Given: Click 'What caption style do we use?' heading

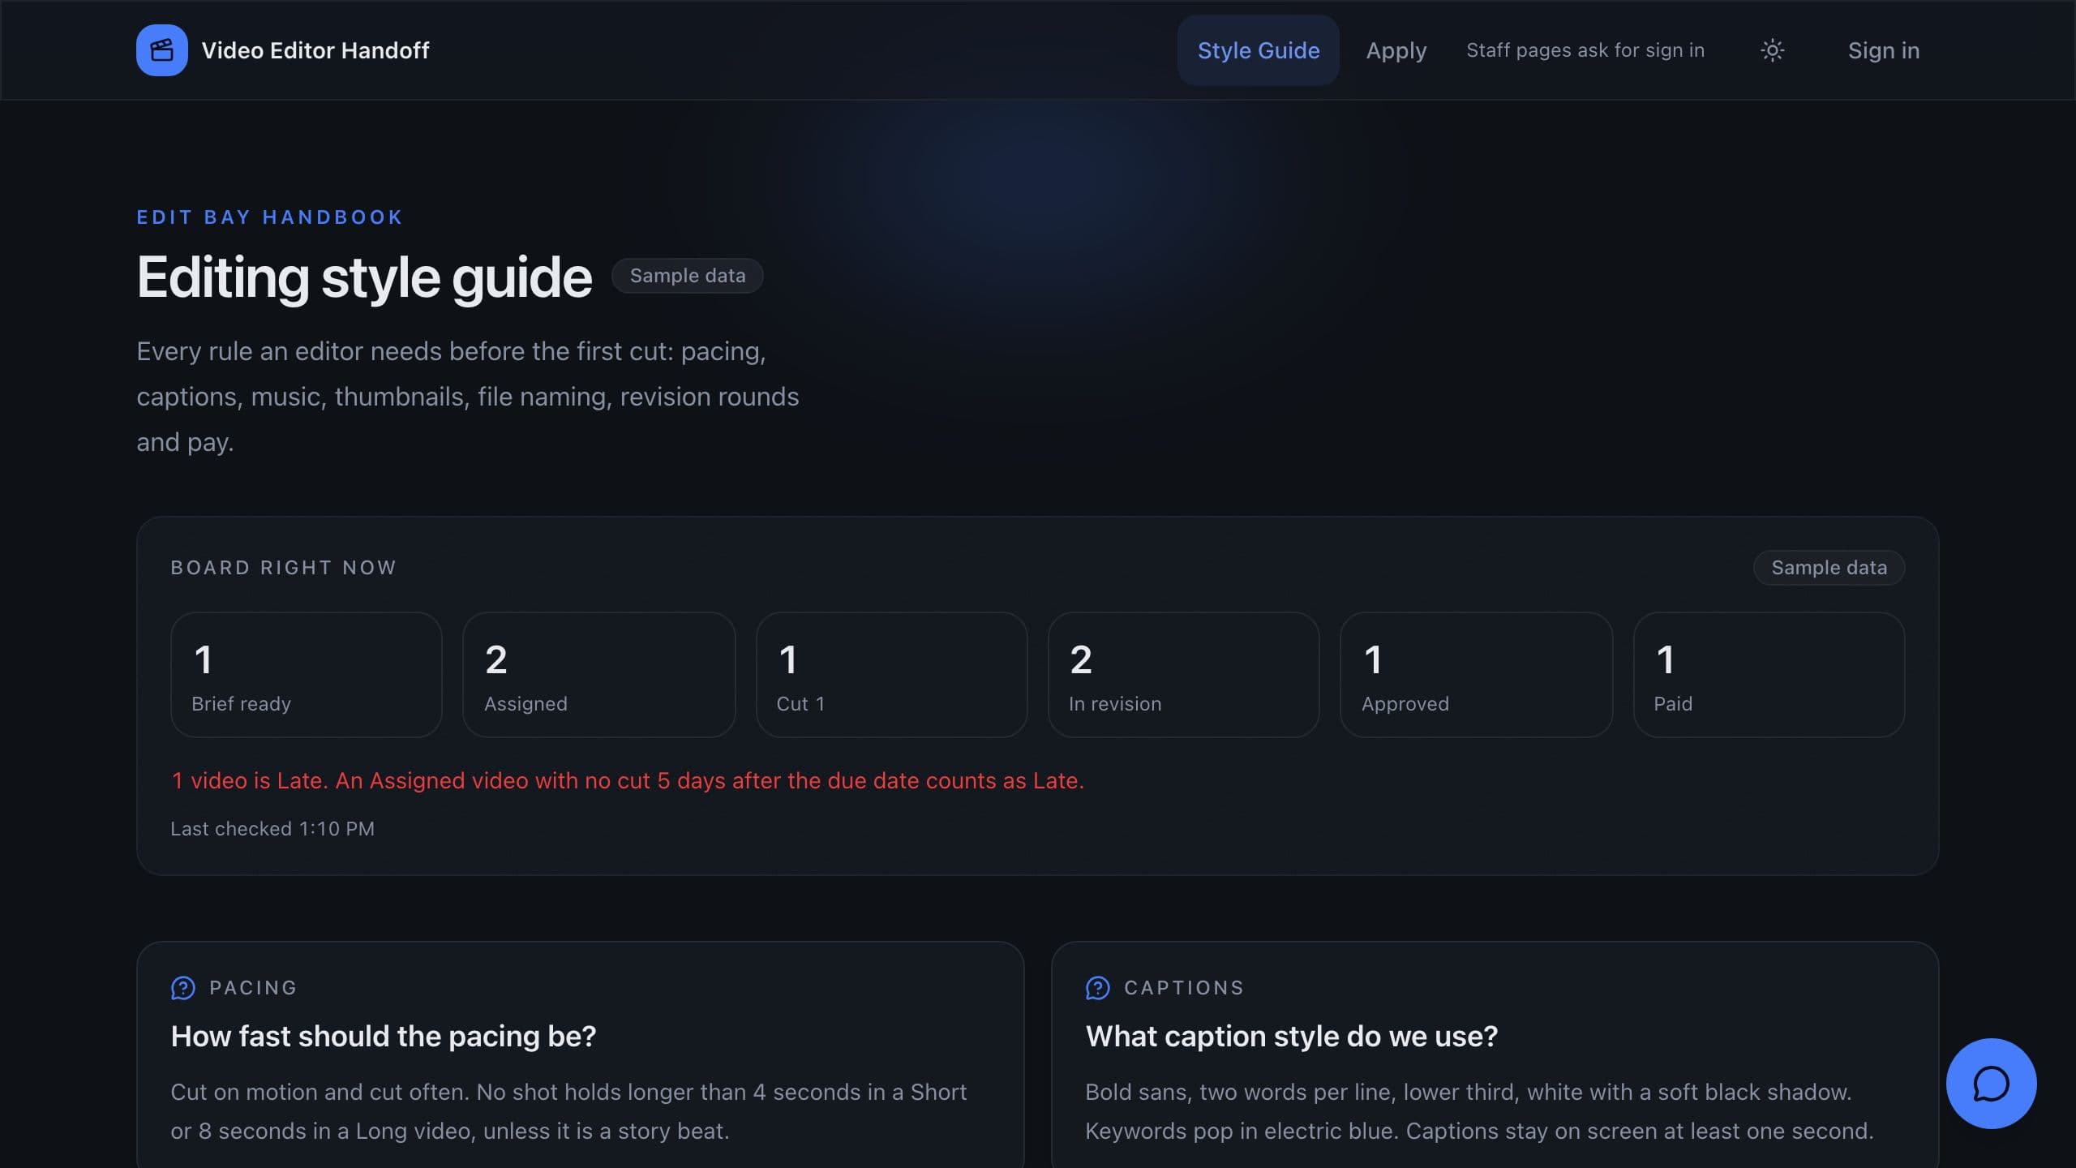Looking at the screenshot, I should (1292, 1037).
